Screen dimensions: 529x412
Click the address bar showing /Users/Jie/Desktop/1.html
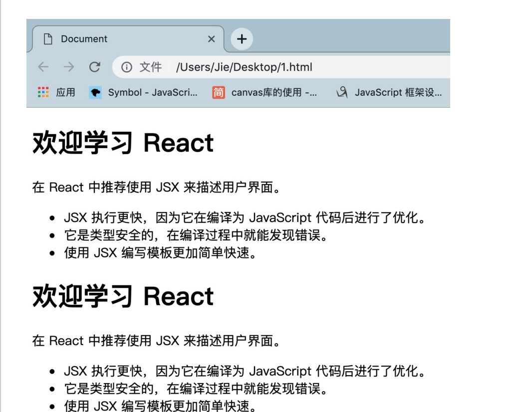pos(281,67)
